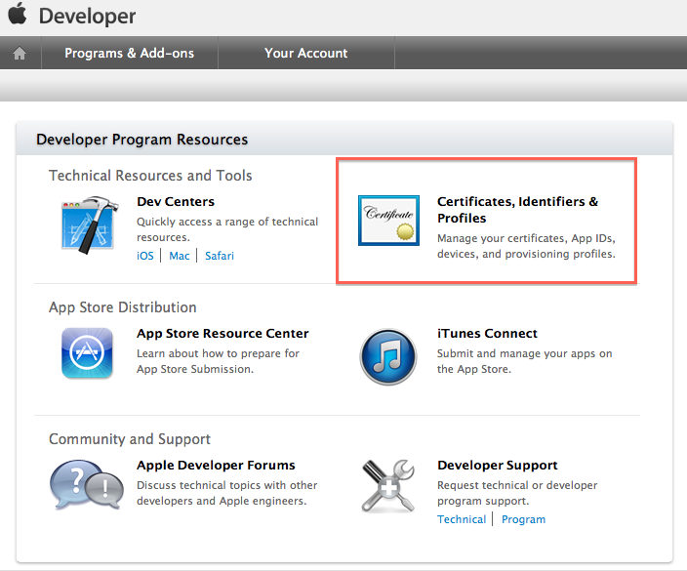Open the Xcode hammer Dev Centers icon
The width and height of the screenshot is (687, 571).
coord(90,224)
